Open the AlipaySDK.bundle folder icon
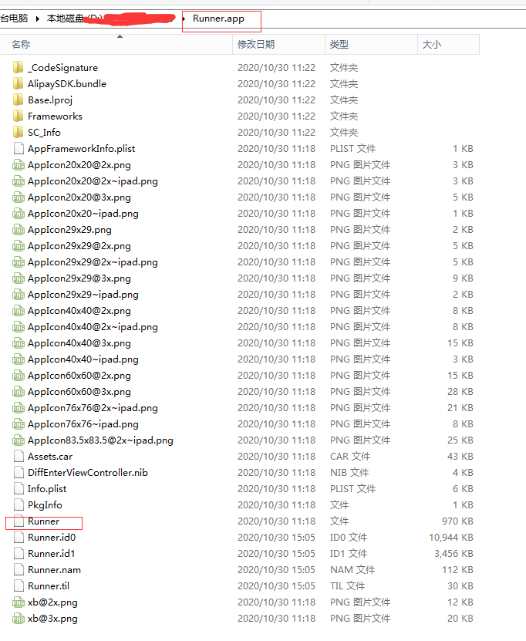The image size is (526, 641). 18,84
